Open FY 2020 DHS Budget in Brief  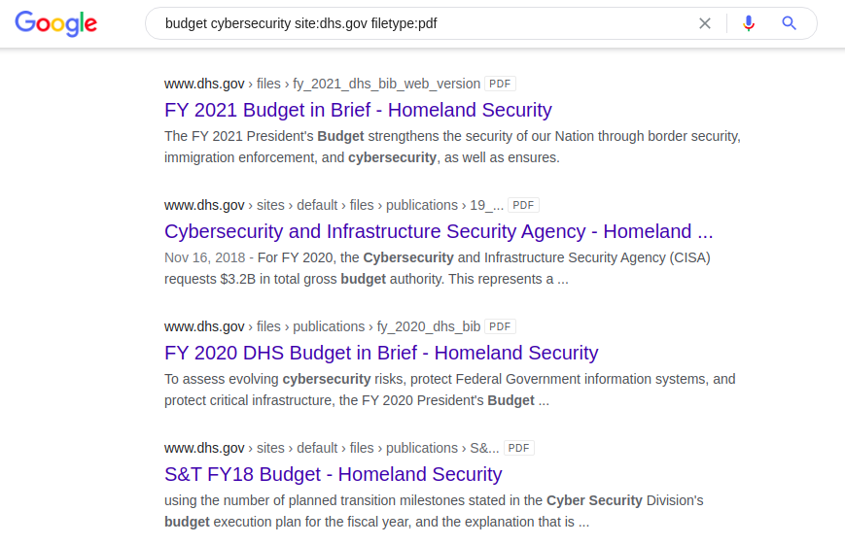click(381, 353)
